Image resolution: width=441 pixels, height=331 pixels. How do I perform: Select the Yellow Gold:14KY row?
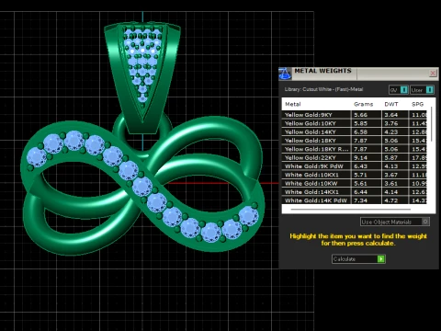[355, 132]
